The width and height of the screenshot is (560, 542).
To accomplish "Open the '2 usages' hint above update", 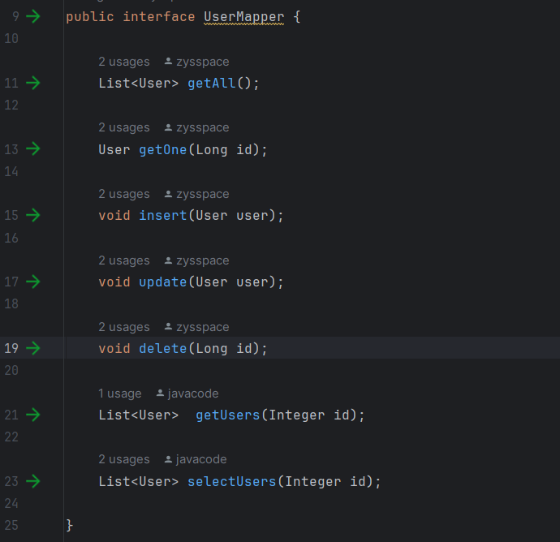I will tap(124, 260).
